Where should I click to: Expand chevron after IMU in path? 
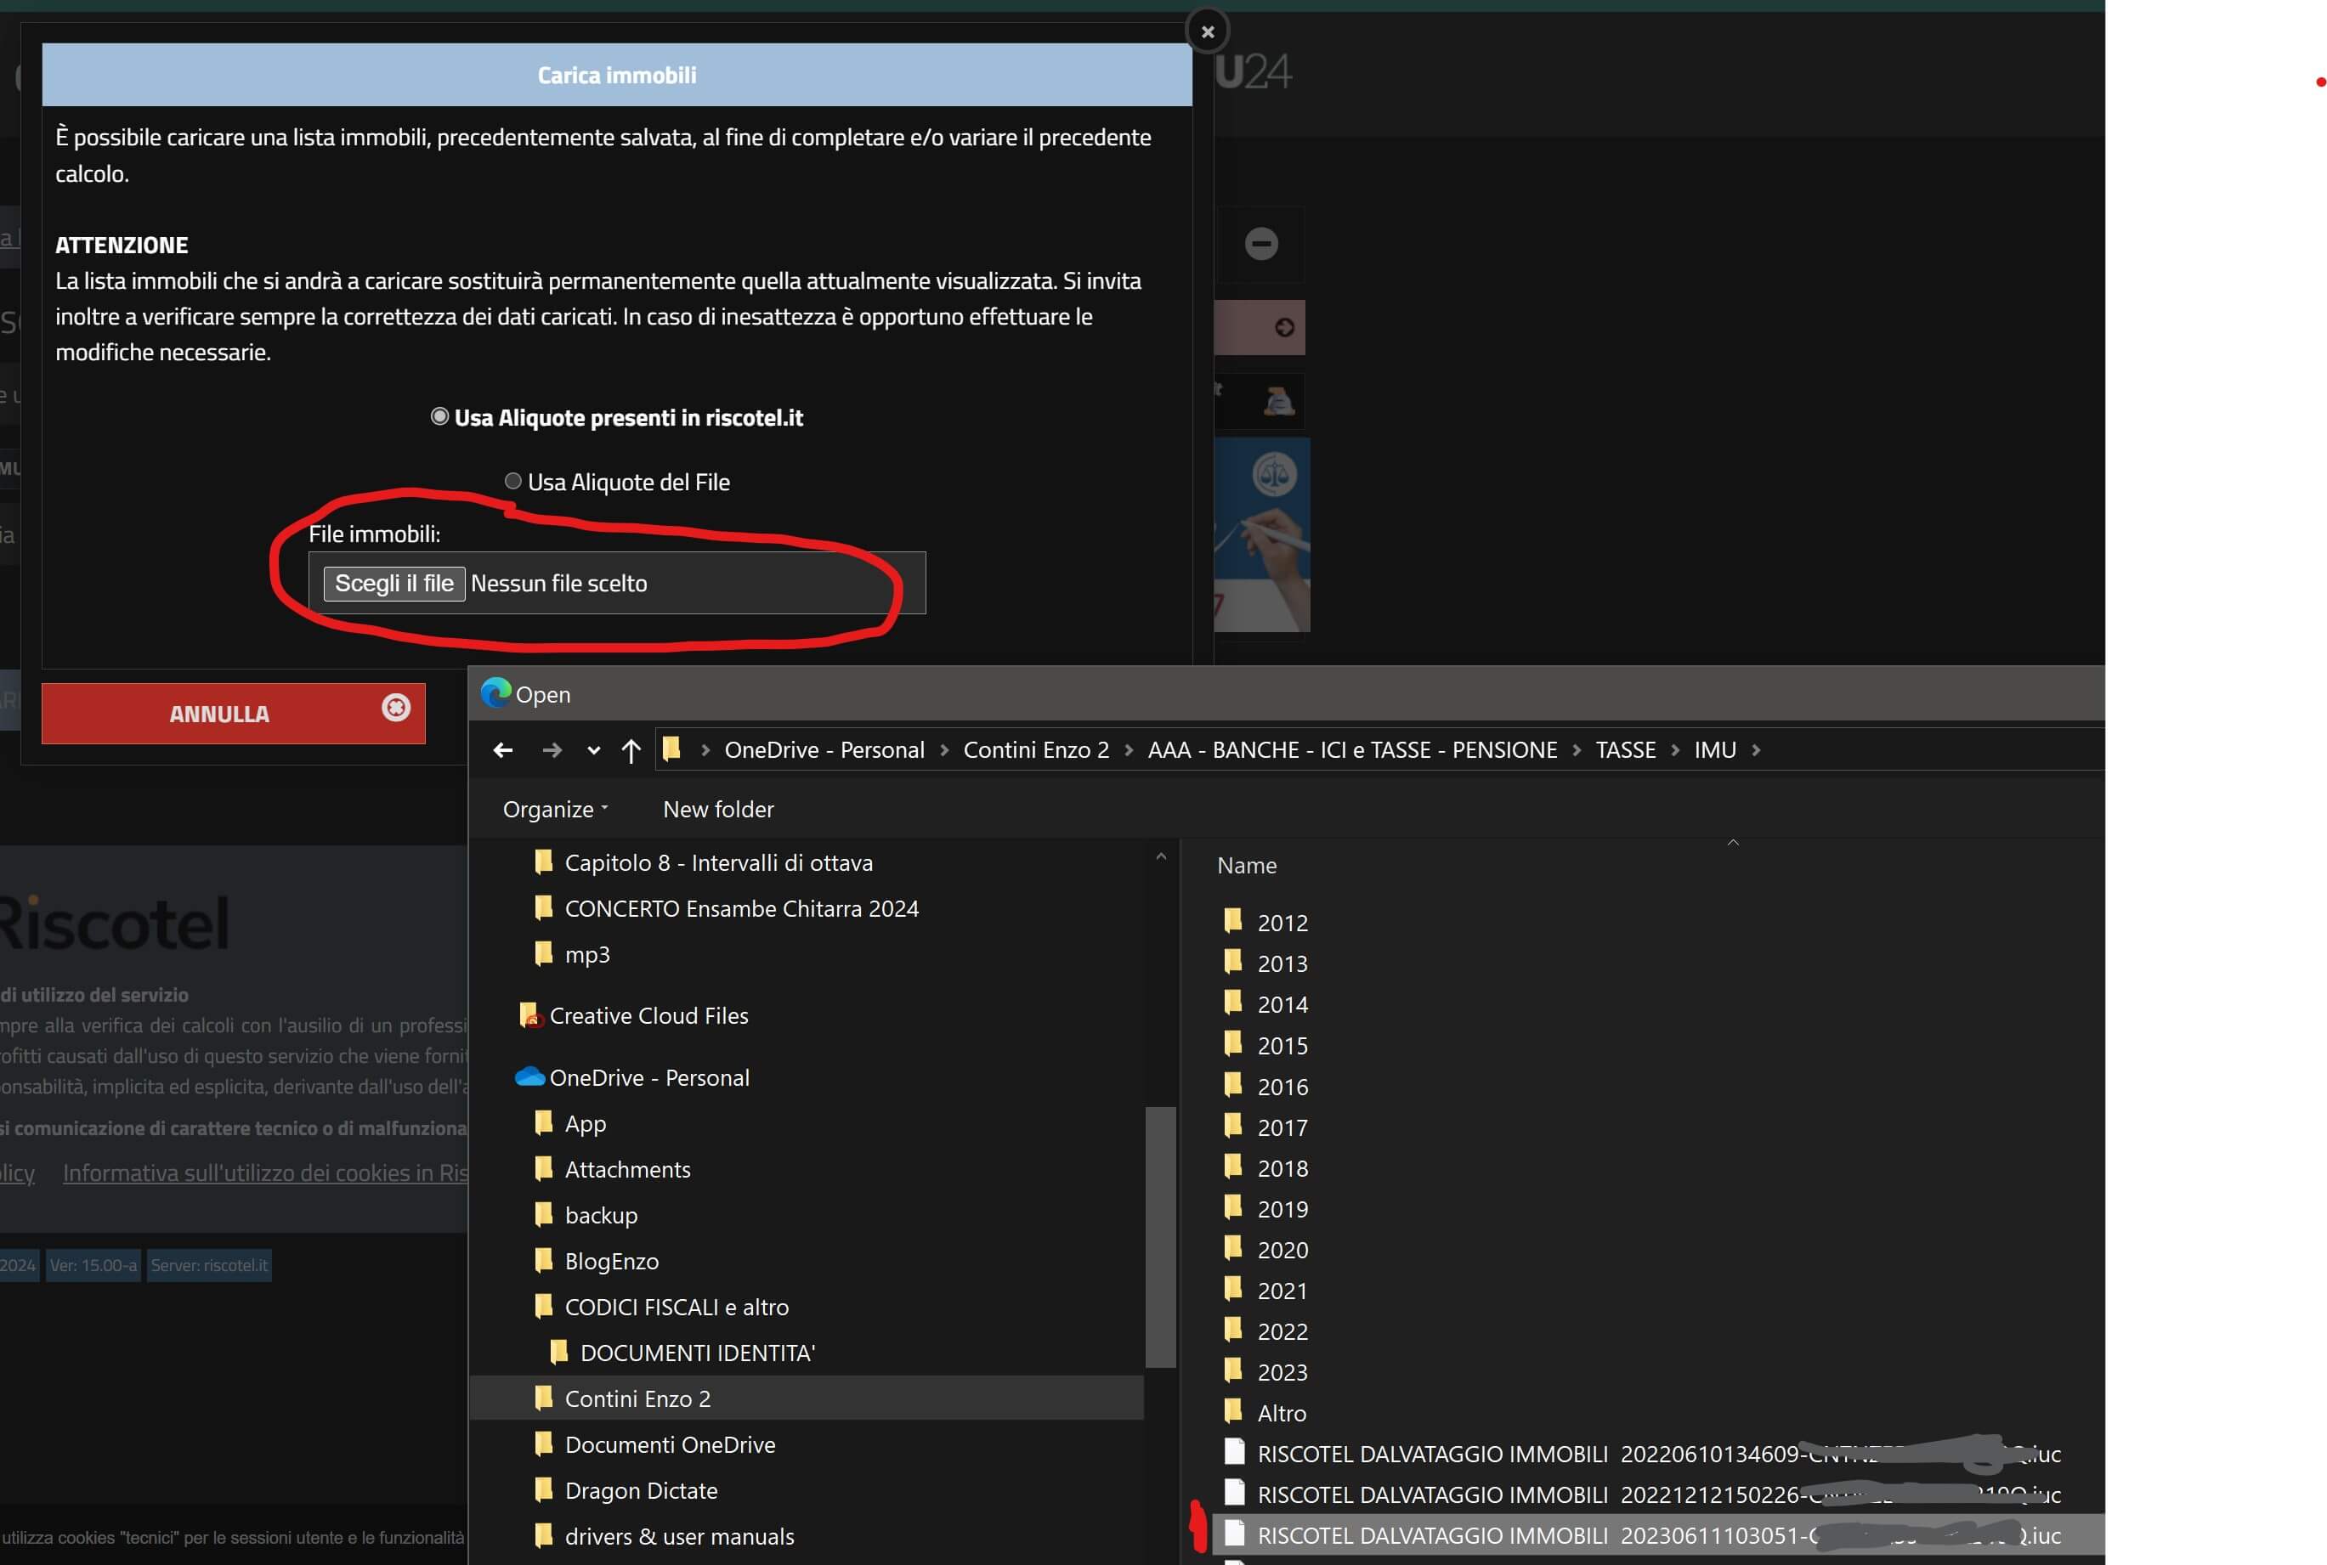coord(1756,749)
